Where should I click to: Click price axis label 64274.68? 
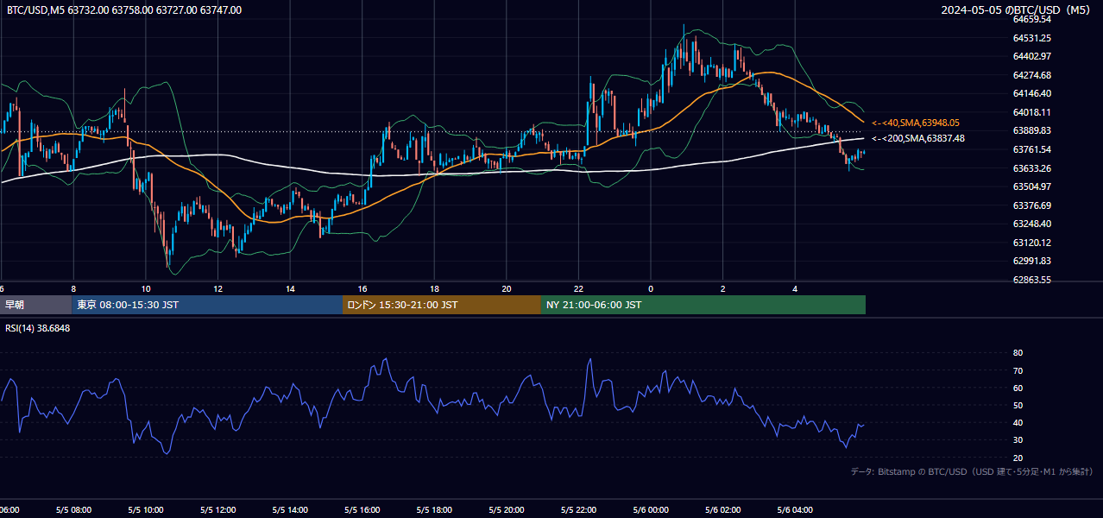[1031, 75]
